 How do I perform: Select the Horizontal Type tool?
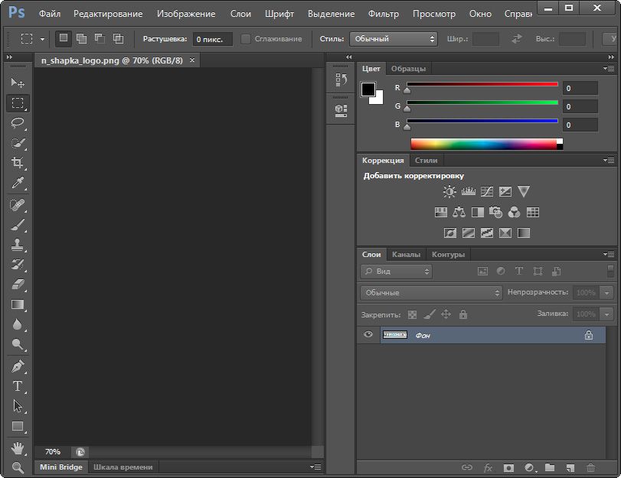point(18,386)
